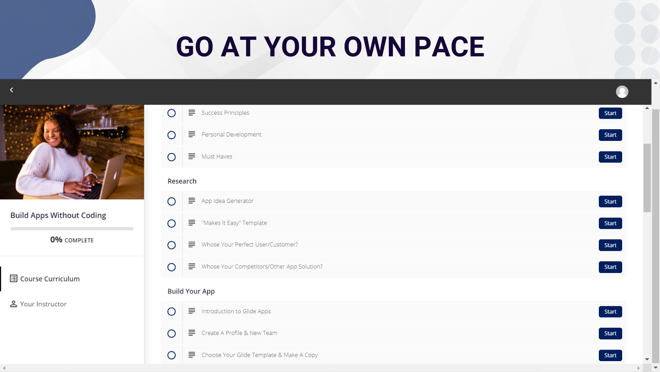
Task: Click lesson icon beside Introduction to Glide Apps
Action: [x=192, y=311]
